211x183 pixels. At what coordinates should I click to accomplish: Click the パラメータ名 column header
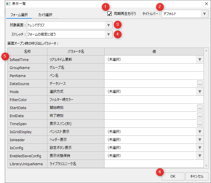pyautogui.click(x=76, y=52)
